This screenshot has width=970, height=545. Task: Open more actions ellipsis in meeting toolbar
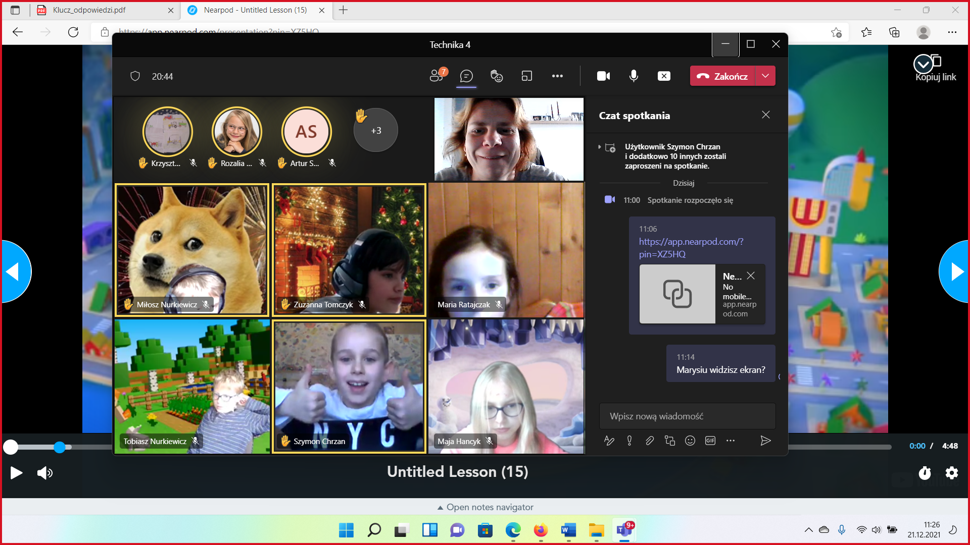[557, 76]
